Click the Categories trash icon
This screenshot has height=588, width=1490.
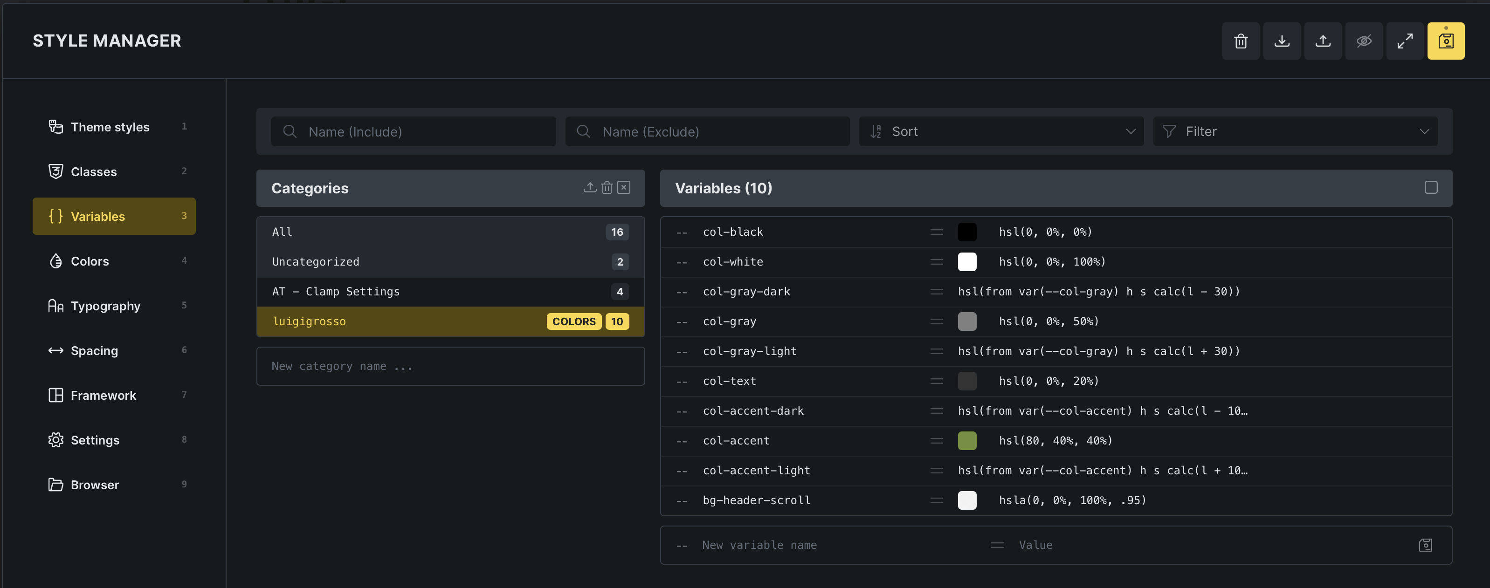(607, 187)
